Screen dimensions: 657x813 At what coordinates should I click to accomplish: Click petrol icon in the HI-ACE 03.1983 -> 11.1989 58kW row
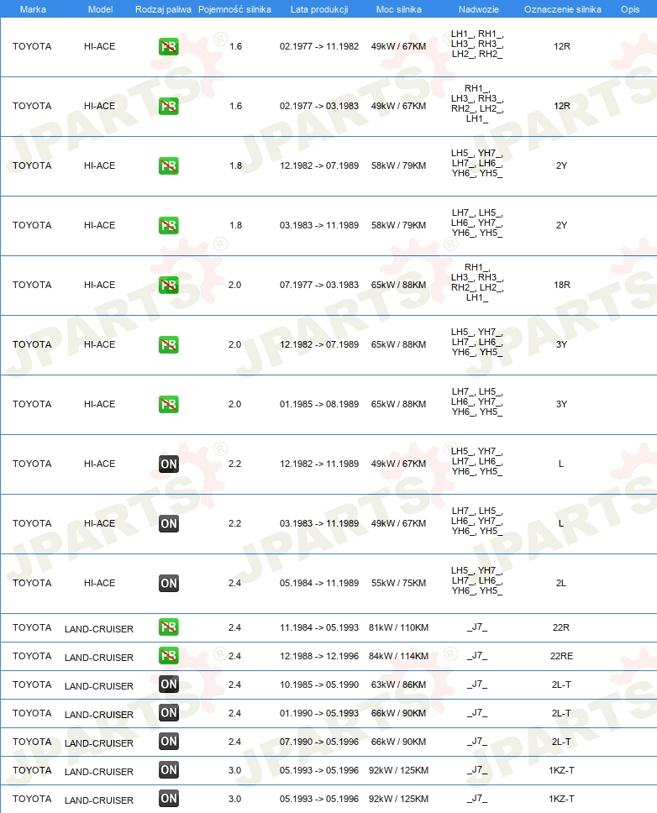point(169,226)
